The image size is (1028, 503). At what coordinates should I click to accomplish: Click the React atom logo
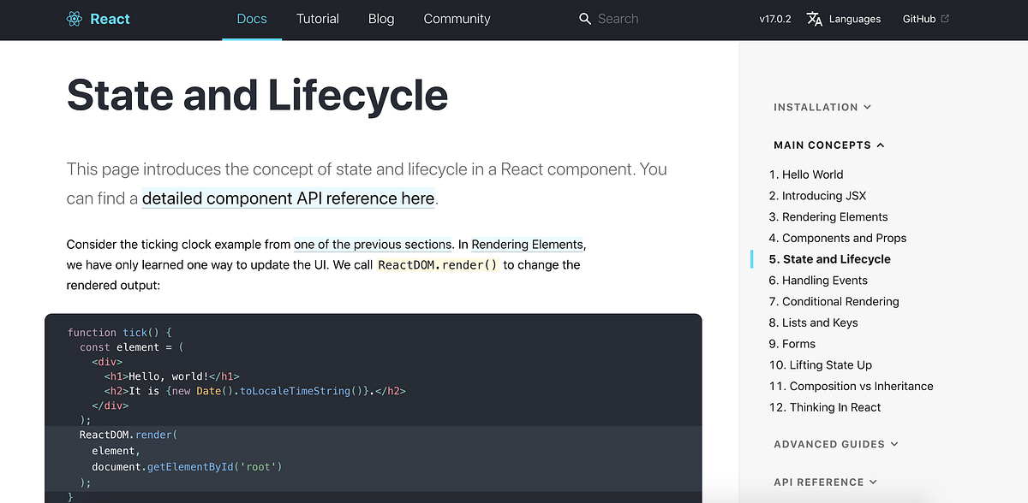(x=74, y=18)
